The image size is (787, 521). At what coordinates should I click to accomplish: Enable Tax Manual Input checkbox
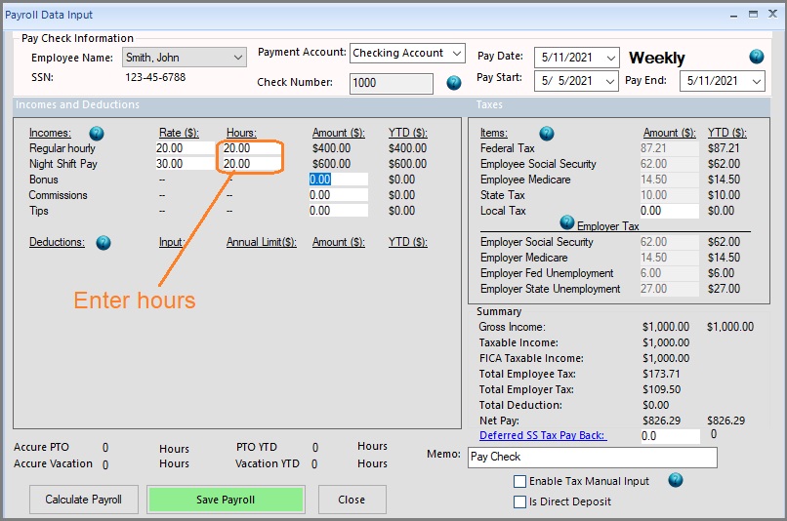520,482
